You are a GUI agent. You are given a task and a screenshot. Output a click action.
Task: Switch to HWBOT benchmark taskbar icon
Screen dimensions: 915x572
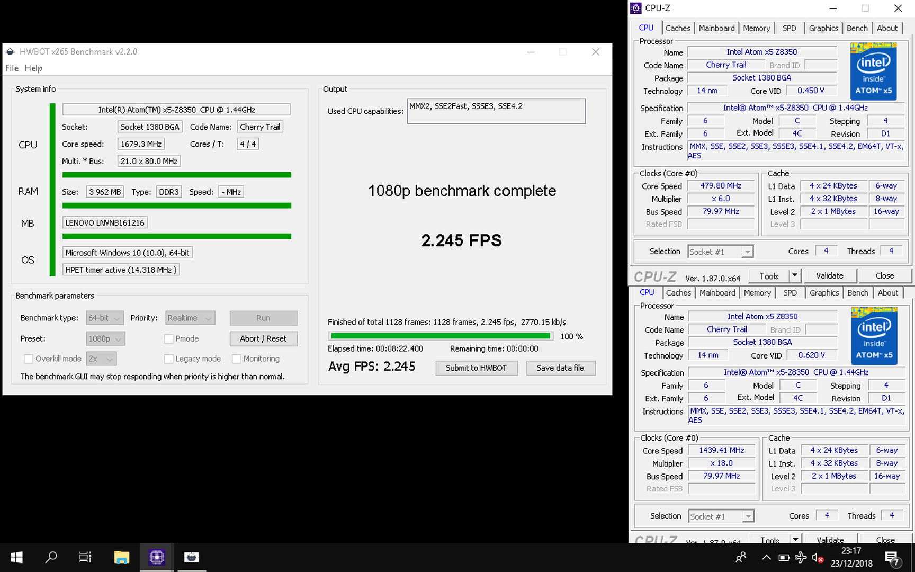point(191,557)
